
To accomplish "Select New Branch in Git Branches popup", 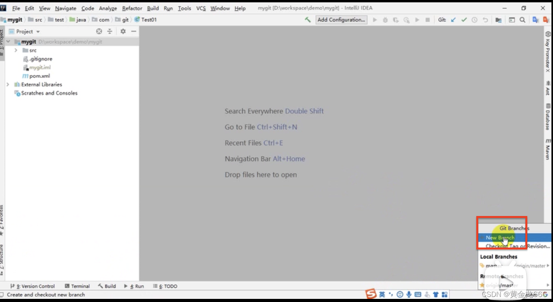I will 515,237.
